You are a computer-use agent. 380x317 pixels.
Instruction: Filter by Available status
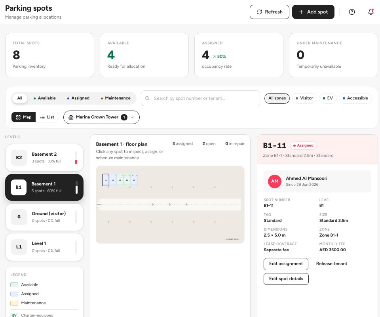pos(45,98)
